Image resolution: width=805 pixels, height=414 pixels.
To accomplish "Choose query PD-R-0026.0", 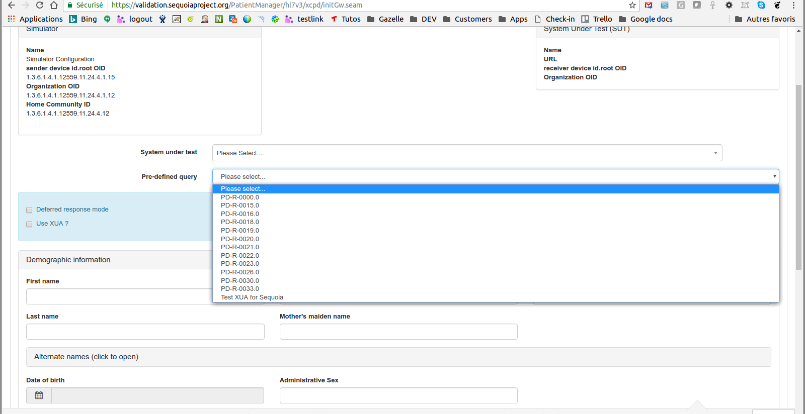I will point(496,272).
